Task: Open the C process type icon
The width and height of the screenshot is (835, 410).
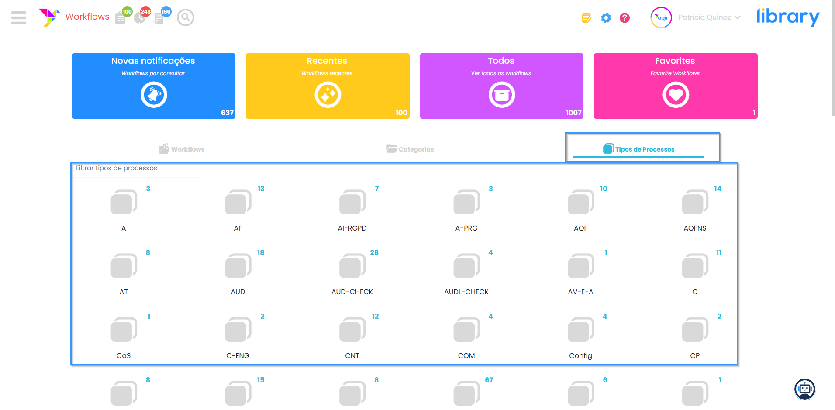Action: (x=695, y=266)
